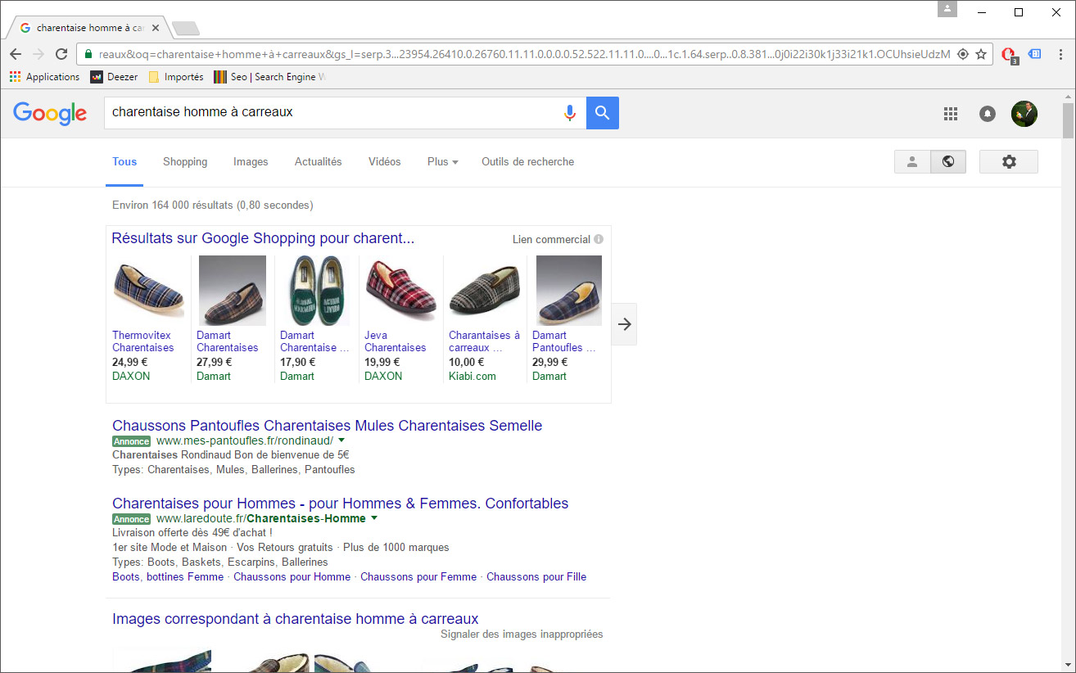Open Chaussons Pantoufles Charentaises Mules ad
Image resolution: width=1076 pixels, height=673 pixels.
click(x=327, y=426)
